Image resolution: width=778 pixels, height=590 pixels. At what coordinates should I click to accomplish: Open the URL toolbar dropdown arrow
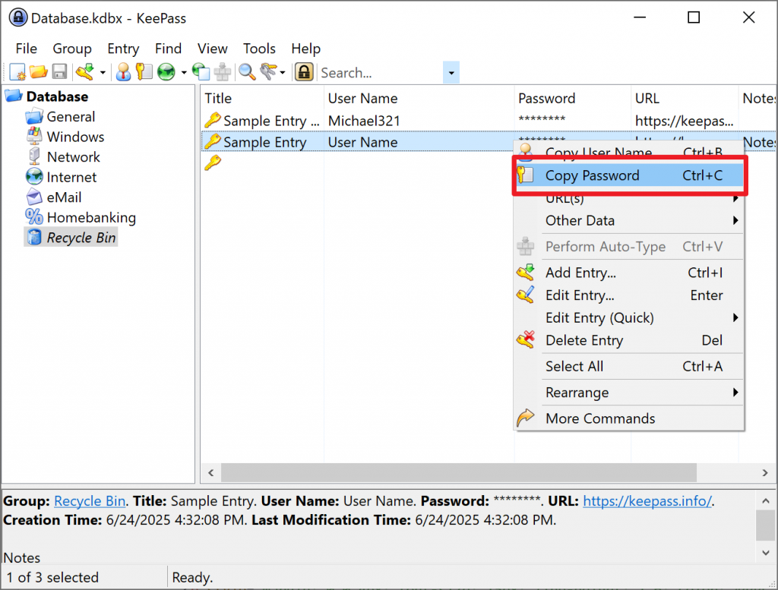184,73
